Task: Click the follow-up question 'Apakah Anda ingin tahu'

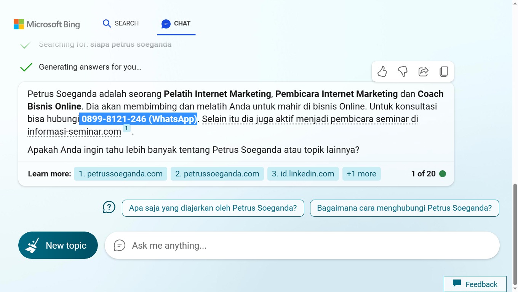Action: pos(193,150)
